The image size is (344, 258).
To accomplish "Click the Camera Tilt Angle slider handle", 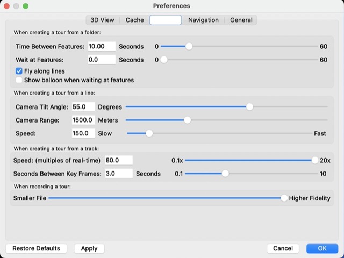I will [249, 107].
